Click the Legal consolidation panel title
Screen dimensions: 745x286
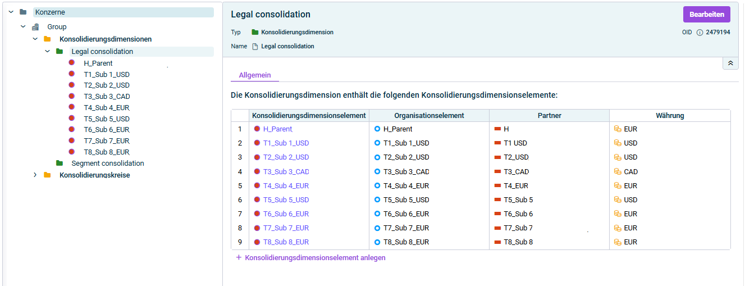(x=271, y=15)
